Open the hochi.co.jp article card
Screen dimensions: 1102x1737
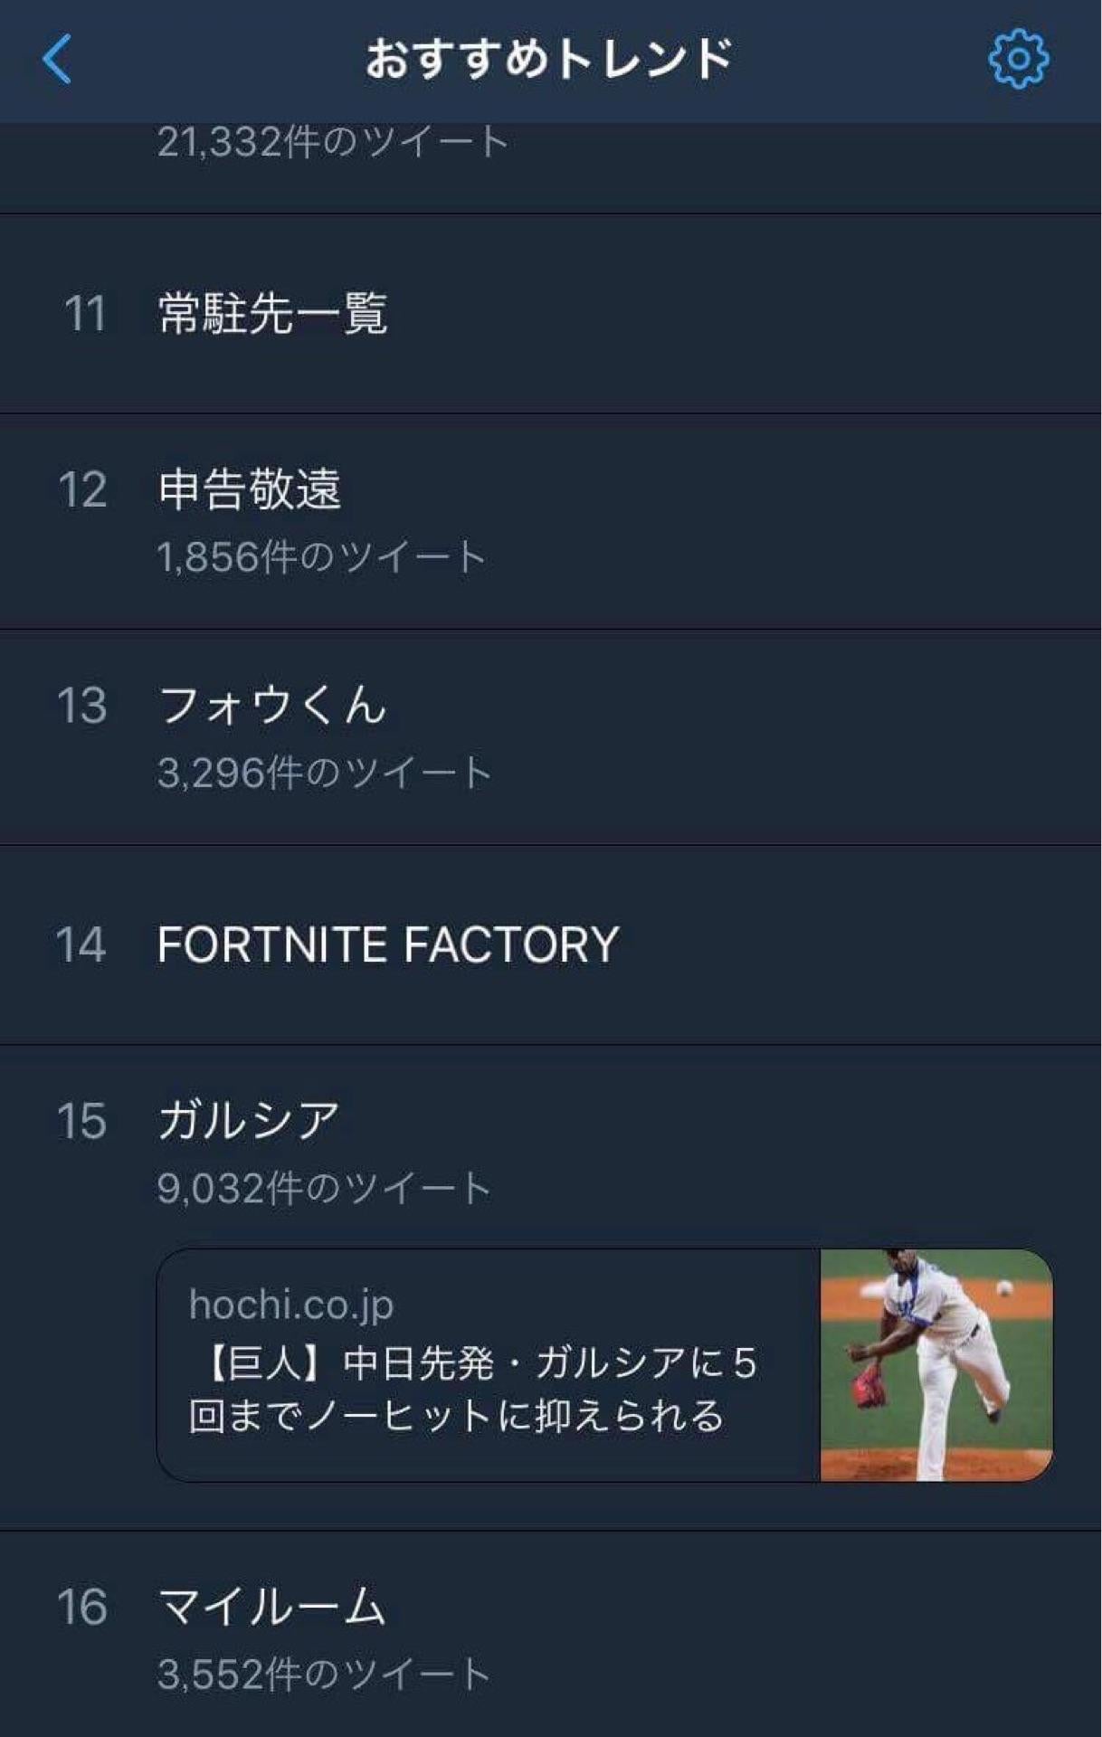[489, 1365]
